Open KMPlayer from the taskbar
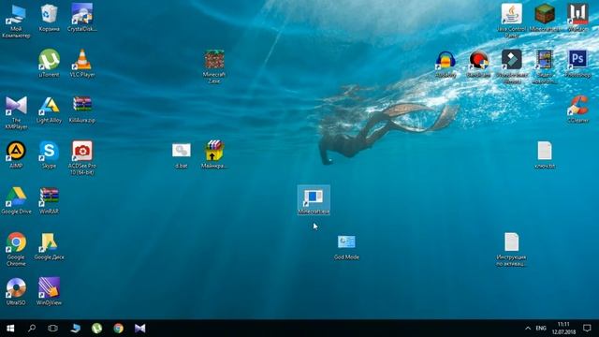This screenshot has height=337, width=599. point(139,329)
